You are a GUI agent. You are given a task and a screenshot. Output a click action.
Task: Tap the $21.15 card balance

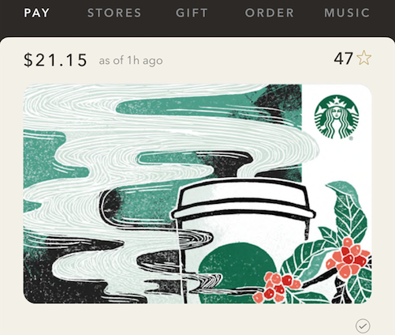tap(55, 60)
